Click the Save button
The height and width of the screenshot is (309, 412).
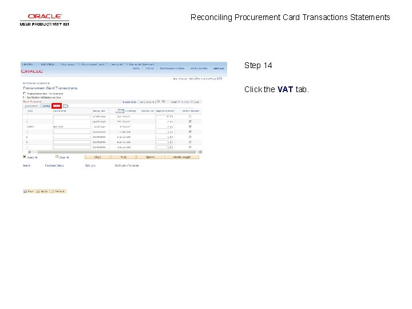[x=29, y=192]
